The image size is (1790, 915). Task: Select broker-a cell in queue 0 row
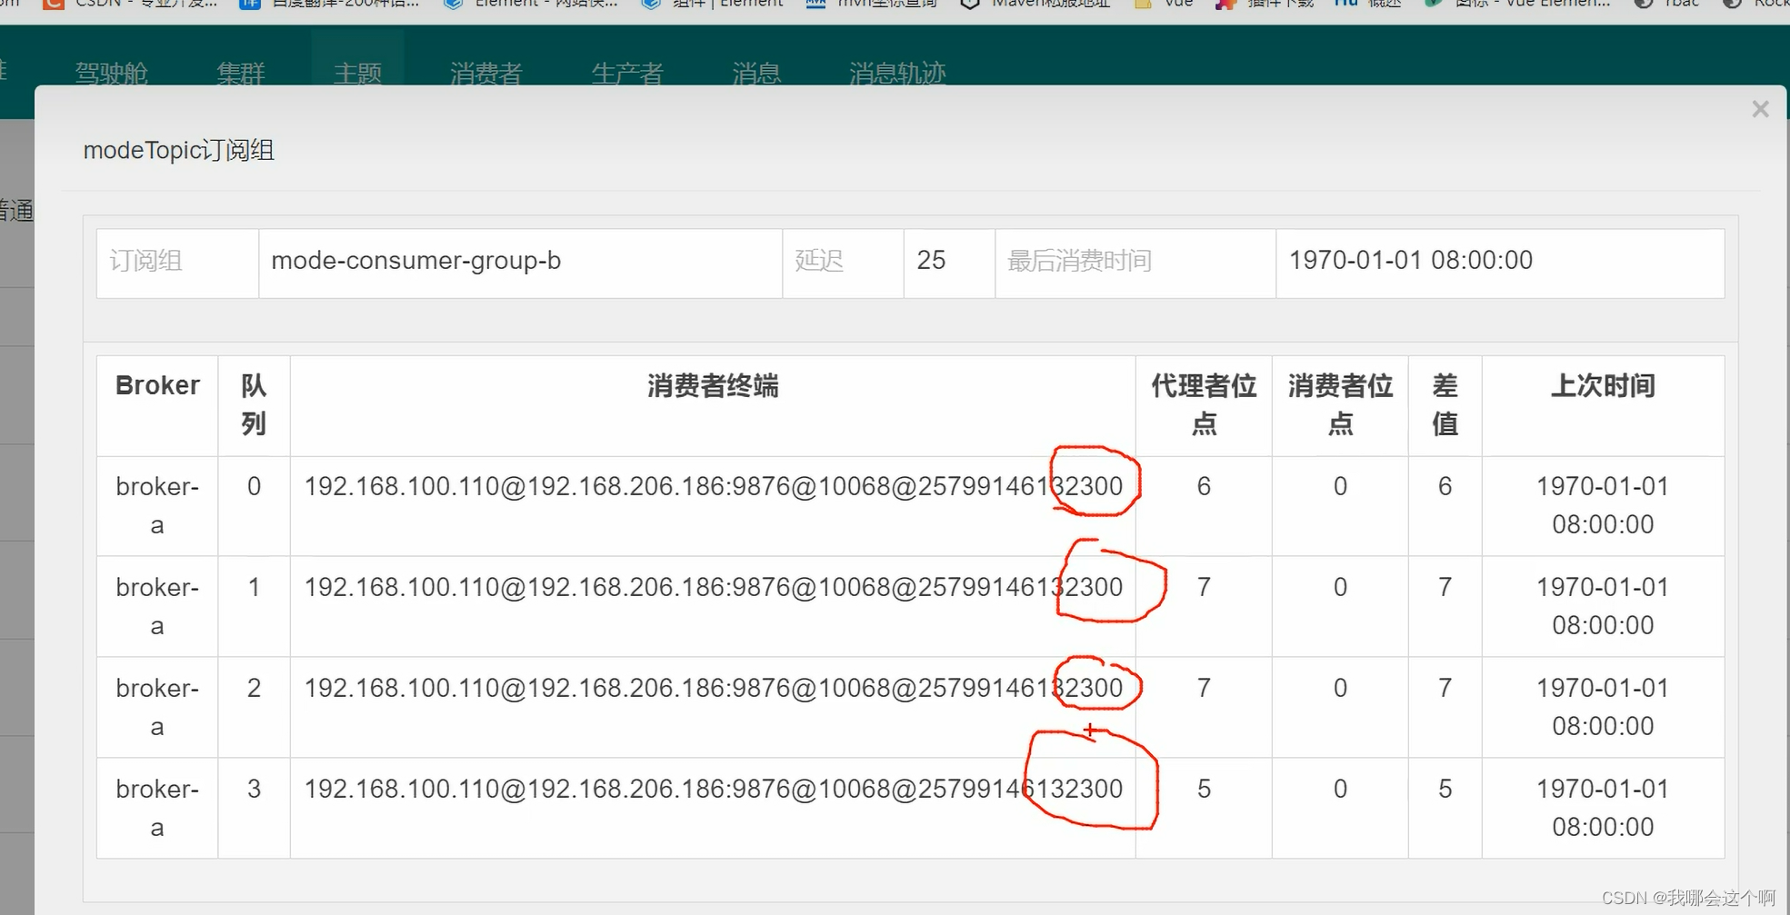coord(157,506)
